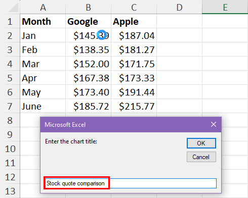
Task: Select cell with $187.04
Action: coord(134,35)
